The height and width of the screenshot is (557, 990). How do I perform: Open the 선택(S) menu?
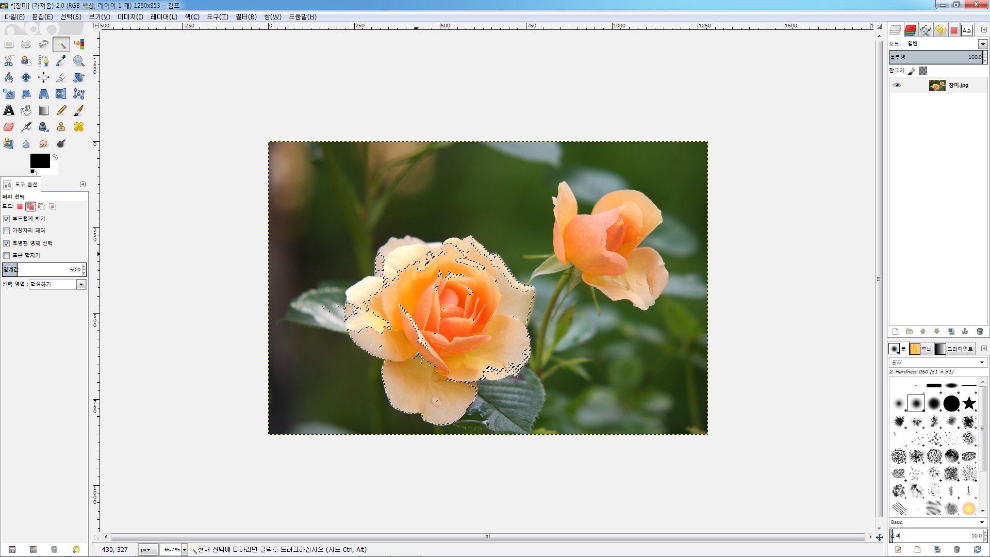tap(71, 17)
